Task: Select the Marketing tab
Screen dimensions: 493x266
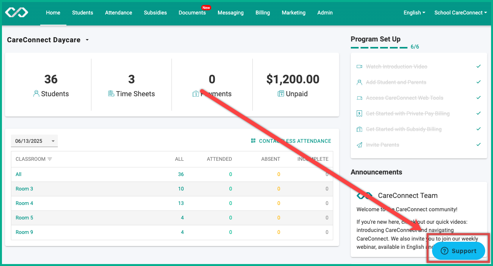Action: [293, 13]
